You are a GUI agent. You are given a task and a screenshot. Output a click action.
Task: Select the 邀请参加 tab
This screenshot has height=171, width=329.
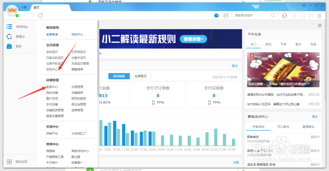click(308, 127)
